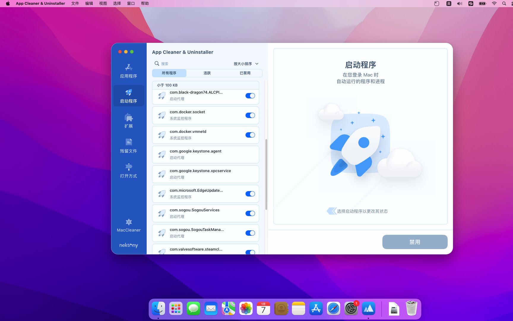
Task: Switch to the 已禁用 tab
Action: [x=245, y=73]
